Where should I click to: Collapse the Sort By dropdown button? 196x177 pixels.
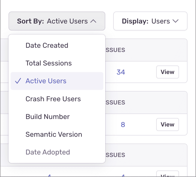[x=57, y=21]
